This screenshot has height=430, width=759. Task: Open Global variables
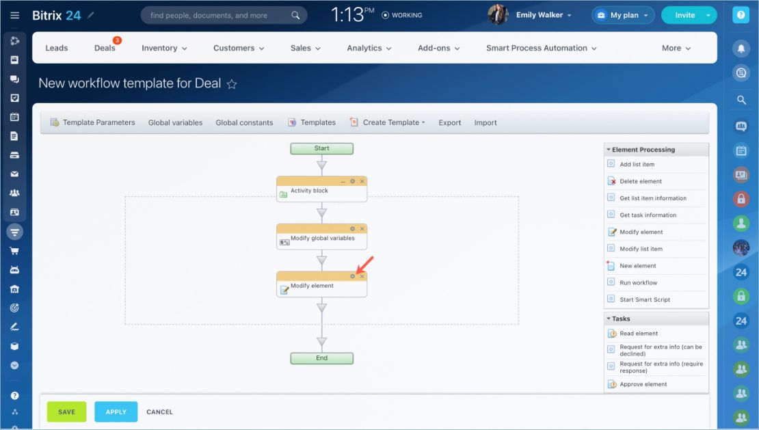tap(175, 122)
